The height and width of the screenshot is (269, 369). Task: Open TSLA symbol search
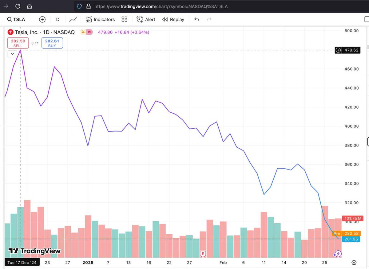pyautogui.click(x=16, y=19)
